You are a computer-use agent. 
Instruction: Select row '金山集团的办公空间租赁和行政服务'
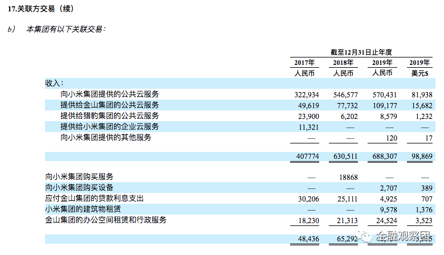[x=105, y=220]
